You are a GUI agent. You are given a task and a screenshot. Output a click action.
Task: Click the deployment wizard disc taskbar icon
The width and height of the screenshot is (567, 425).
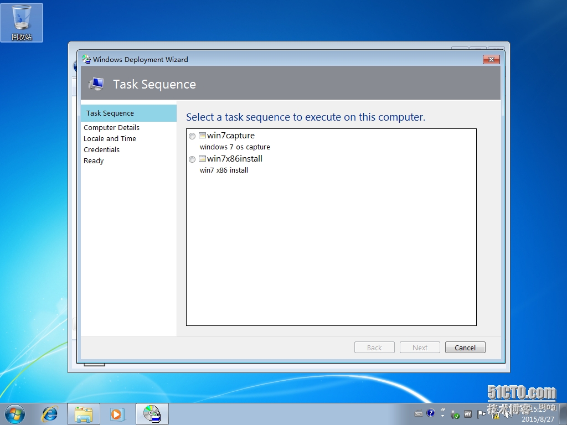[152, 414]
